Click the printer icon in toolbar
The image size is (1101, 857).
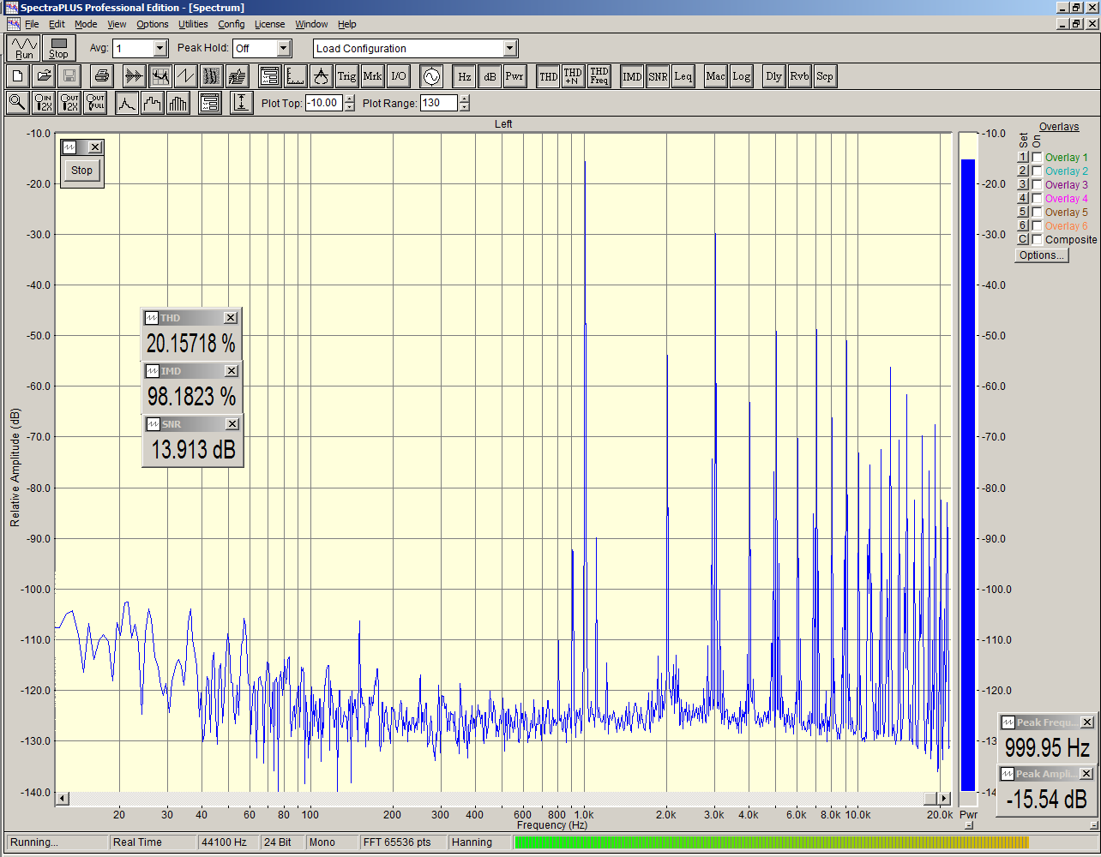point(101,76)
